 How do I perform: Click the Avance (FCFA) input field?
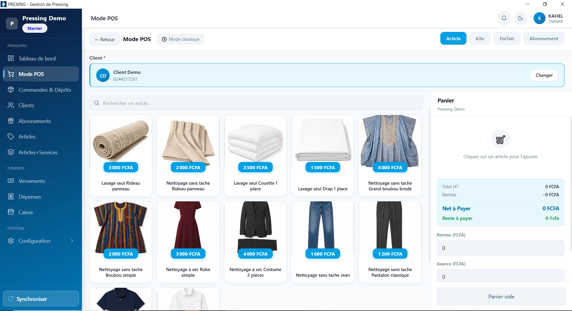(x=500, y=276)
